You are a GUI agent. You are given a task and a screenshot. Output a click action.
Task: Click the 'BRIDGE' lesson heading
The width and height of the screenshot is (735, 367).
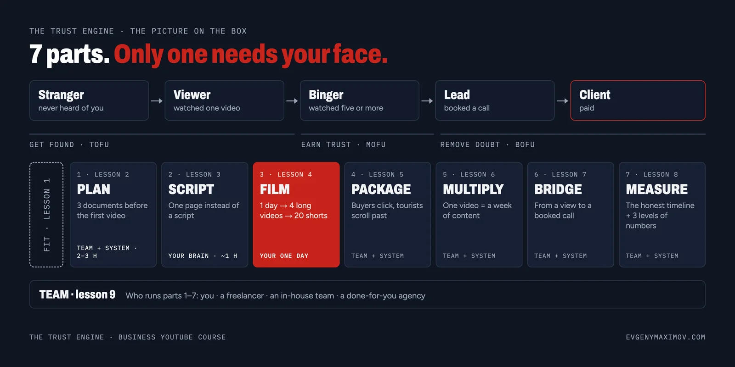(558, 189)
